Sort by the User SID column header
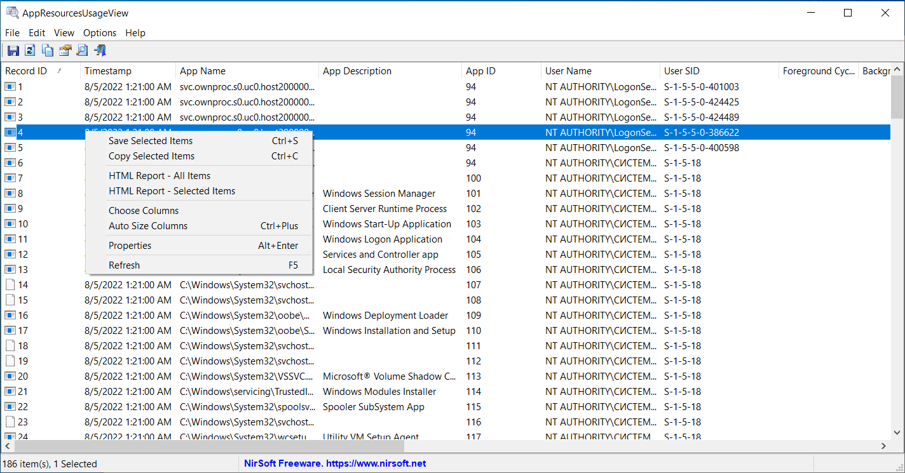The image size is (905, 473). (719, 71)
